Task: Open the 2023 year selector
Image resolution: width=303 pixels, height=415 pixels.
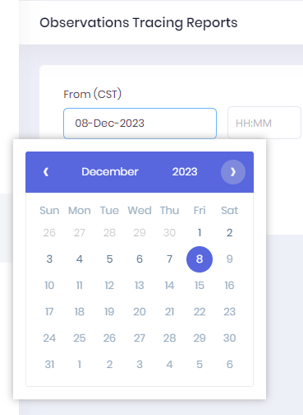Action: pyautogui.click(x=185, y=172)
